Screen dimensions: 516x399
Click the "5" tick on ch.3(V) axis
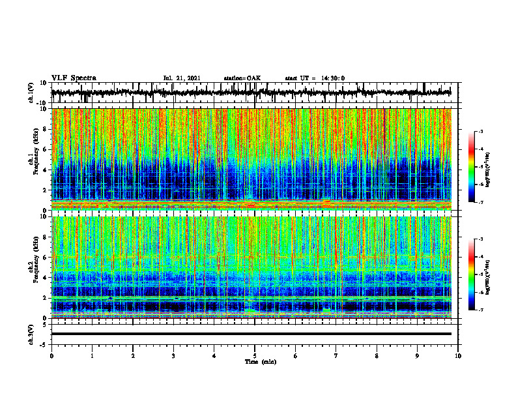click(45, 325)
